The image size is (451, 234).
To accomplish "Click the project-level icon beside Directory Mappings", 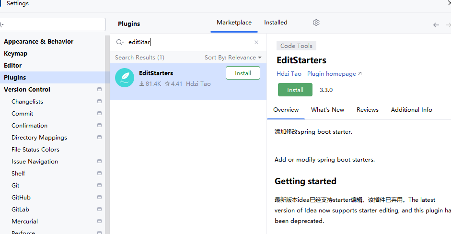I will [x=100, y=137].
